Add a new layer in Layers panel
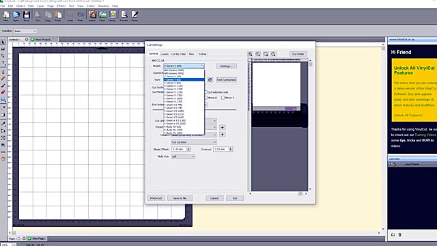This screenshot has width=437, height=246. coord(393,235)
